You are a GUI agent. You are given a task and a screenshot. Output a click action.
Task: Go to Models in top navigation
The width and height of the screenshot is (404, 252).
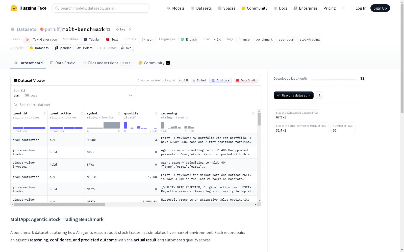coord(176,8)
